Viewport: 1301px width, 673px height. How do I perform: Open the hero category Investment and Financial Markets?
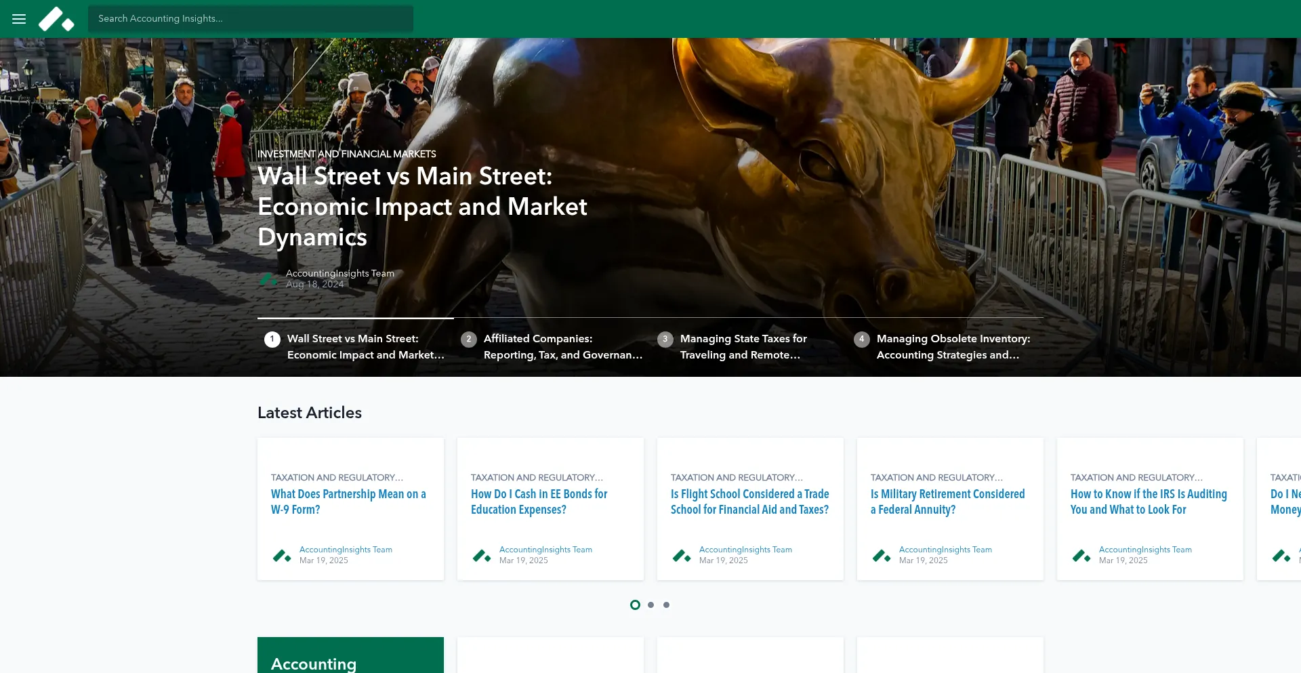pyautogui.click(x=346, y=154)
